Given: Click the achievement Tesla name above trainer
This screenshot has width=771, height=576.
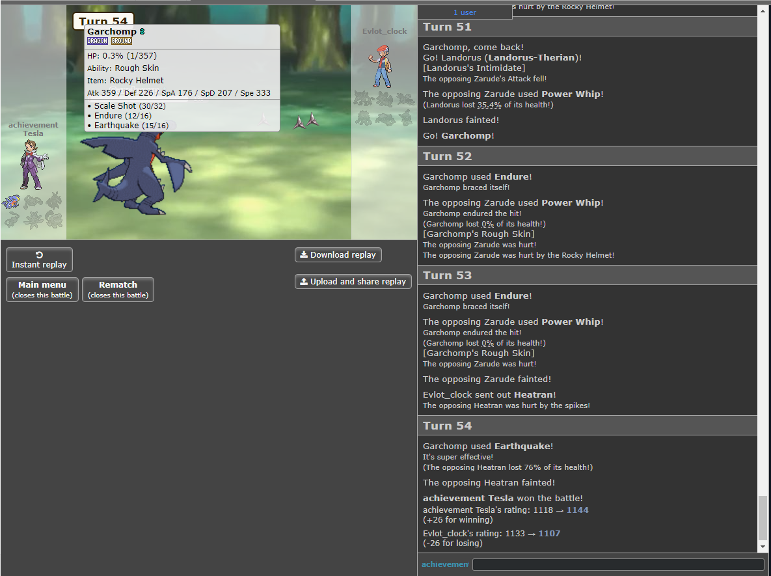Looking at the screenshot, I should tap(33, 129).
